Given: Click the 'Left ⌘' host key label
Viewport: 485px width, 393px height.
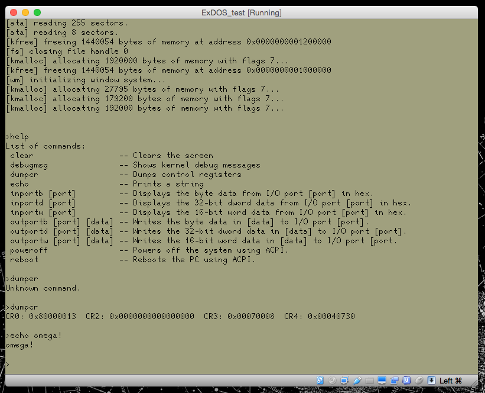Looking at the screenshot, I should (x=451, y=381).
